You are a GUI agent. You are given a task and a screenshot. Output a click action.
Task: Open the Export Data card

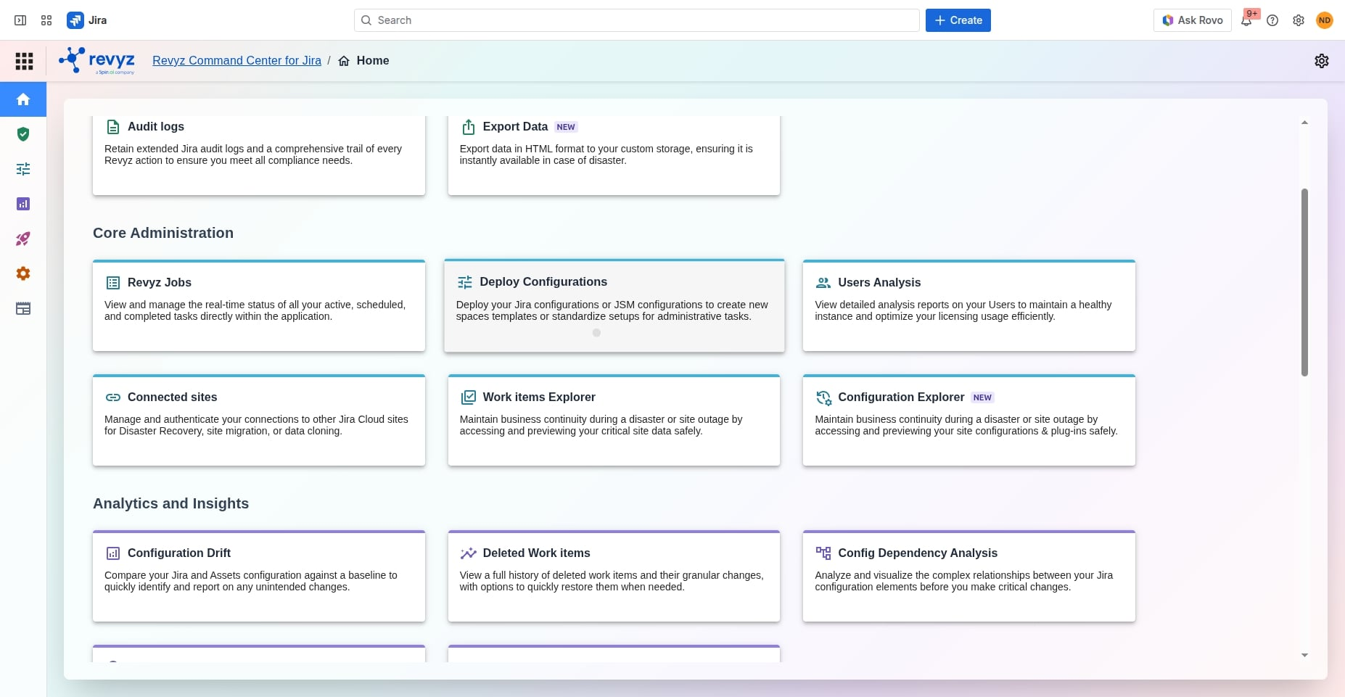(614, 155)
